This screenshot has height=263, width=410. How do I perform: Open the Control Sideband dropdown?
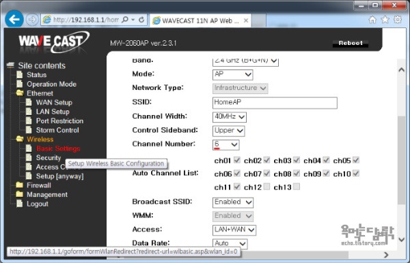228,131
